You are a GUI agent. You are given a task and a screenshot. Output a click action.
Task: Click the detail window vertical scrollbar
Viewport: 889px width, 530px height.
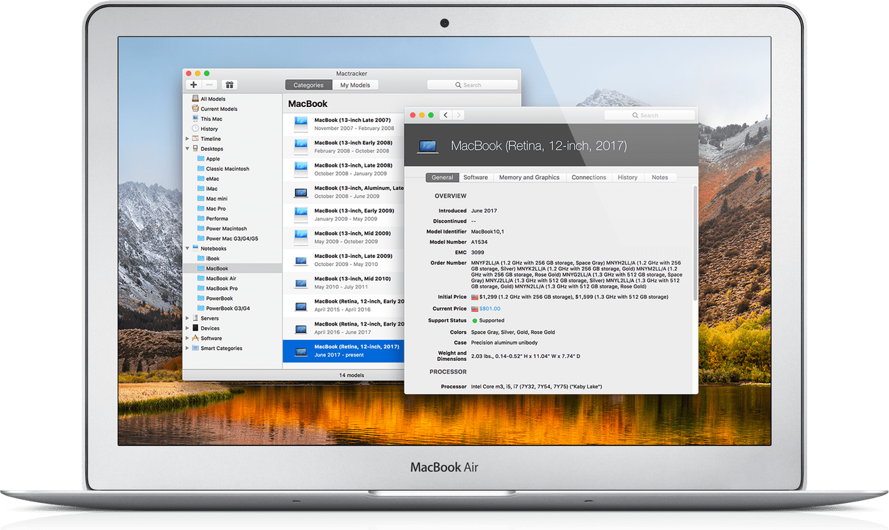695,244
